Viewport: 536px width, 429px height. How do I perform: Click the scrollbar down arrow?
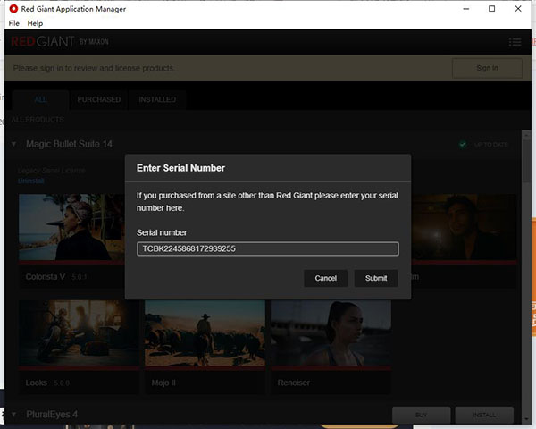click(526, 419)
